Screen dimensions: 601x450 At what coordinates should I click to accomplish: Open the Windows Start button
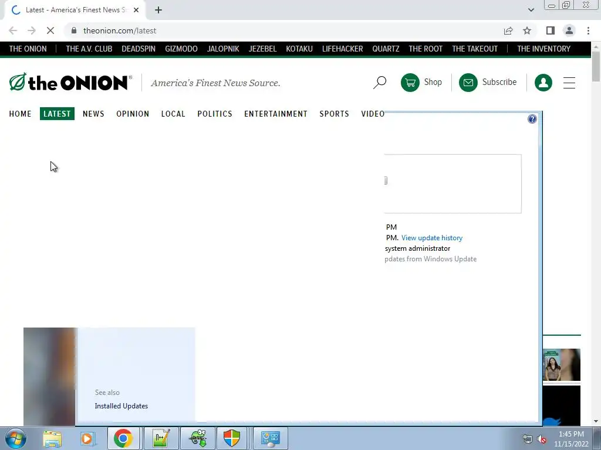click(15, 438)
